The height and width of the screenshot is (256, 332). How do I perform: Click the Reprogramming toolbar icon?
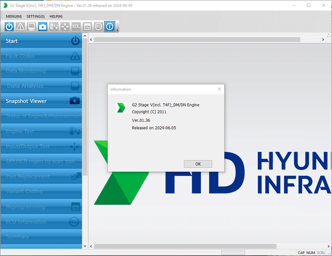87,27
